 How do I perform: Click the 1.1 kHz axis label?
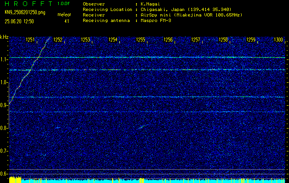tap(3, 59)
